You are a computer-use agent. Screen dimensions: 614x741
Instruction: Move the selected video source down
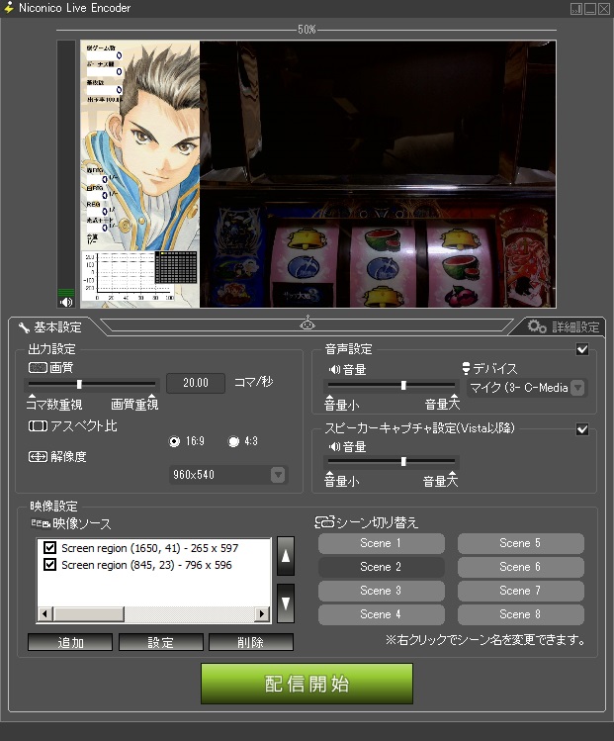(x=286, y=603)
